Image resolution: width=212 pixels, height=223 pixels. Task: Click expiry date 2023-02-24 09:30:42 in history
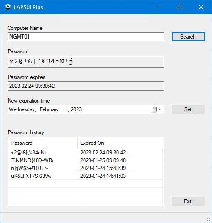[x=103, y=153]
